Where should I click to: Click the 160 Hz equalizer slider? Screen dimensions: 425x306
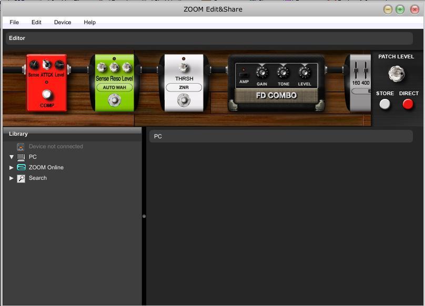[x=356, y=71]
